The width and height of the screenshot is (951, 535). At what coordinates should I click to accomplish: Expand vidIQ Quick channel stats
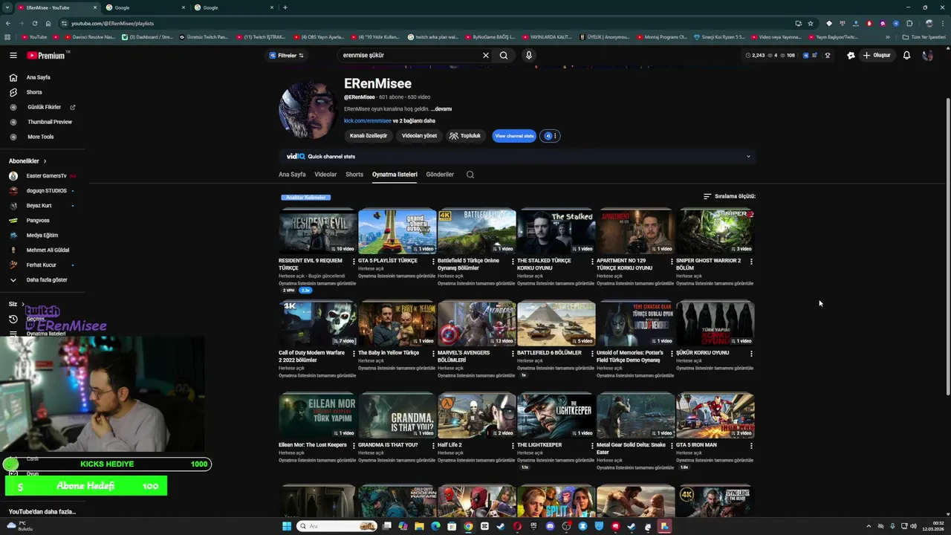pyautogui.click(x=748, y=156)
